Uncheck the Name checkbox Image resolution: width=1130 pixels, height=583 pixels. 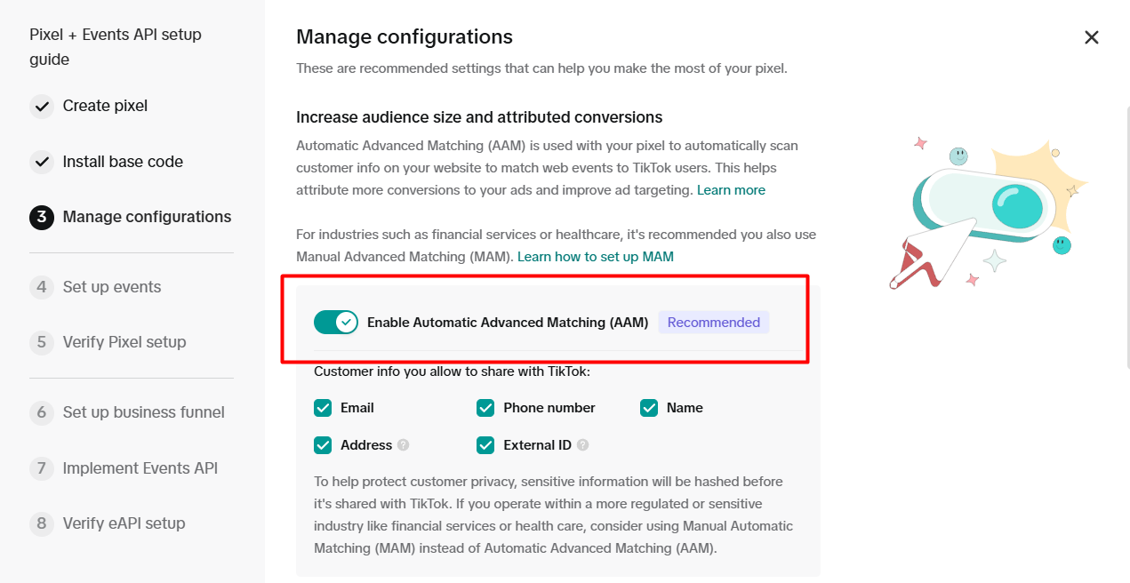pos(649,408)
